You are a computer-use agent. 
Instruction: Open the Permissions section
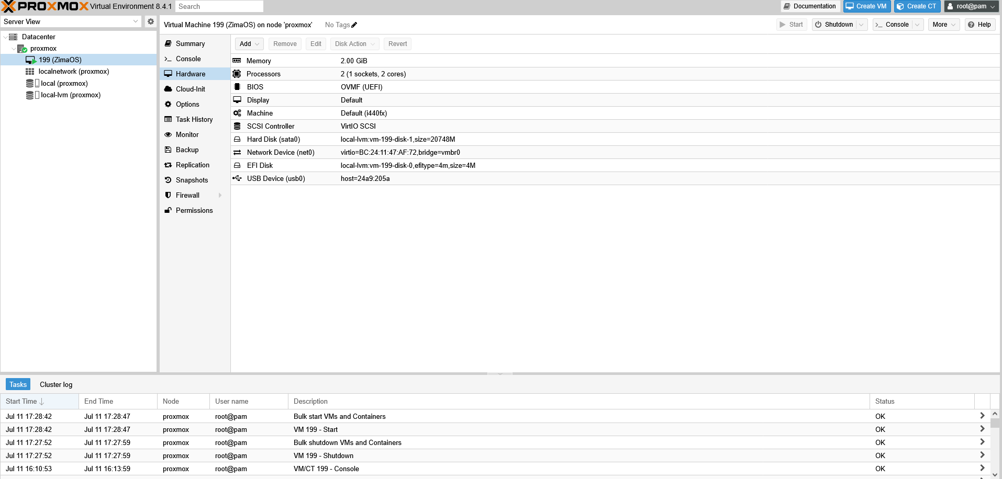point(195,210)
